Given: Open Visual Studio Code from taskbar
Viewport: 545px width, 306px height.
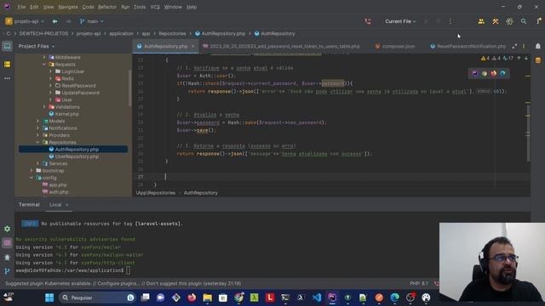Looking at the screenshot, I should [x=317, y=297].
